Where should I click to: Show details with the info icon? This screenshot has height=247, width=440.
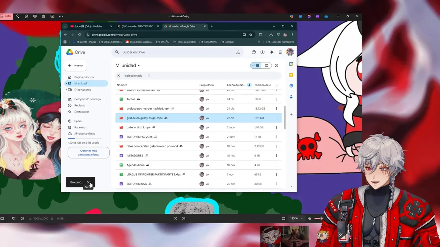click(x=276, y=66)
